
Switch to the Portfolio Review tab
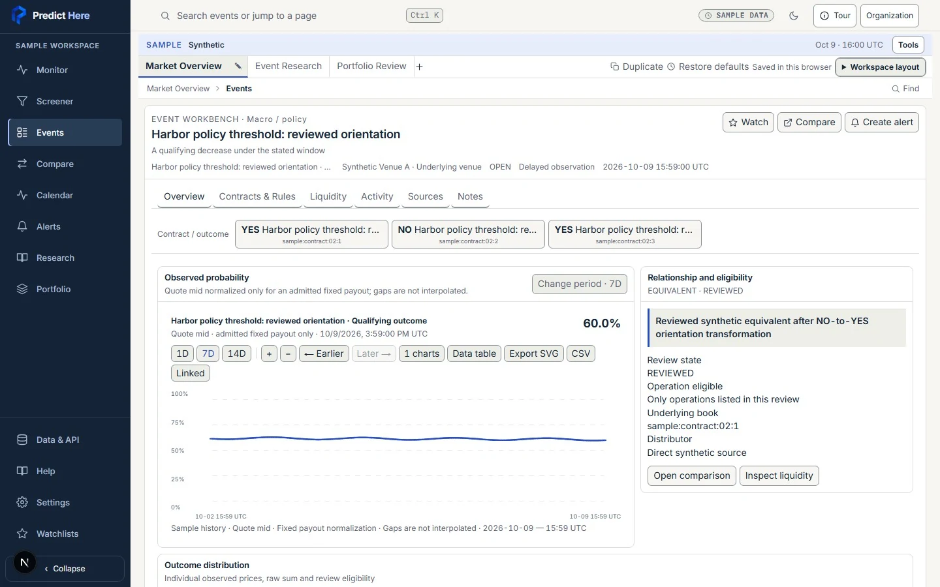[x=371, y=66]
